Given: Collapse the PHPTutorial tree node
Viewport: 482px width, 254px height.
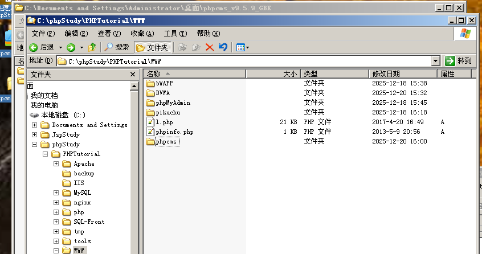Looking at the screenshot, I should (45, 154).
